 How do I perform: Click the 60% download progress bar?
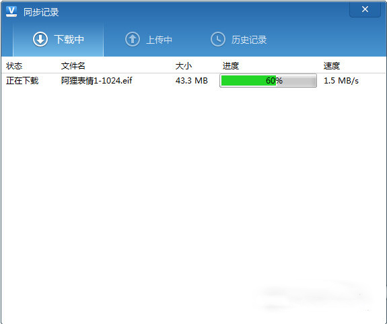point(268,81)
